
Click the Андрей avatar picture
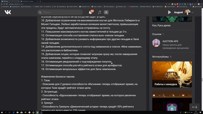[187, 12]
